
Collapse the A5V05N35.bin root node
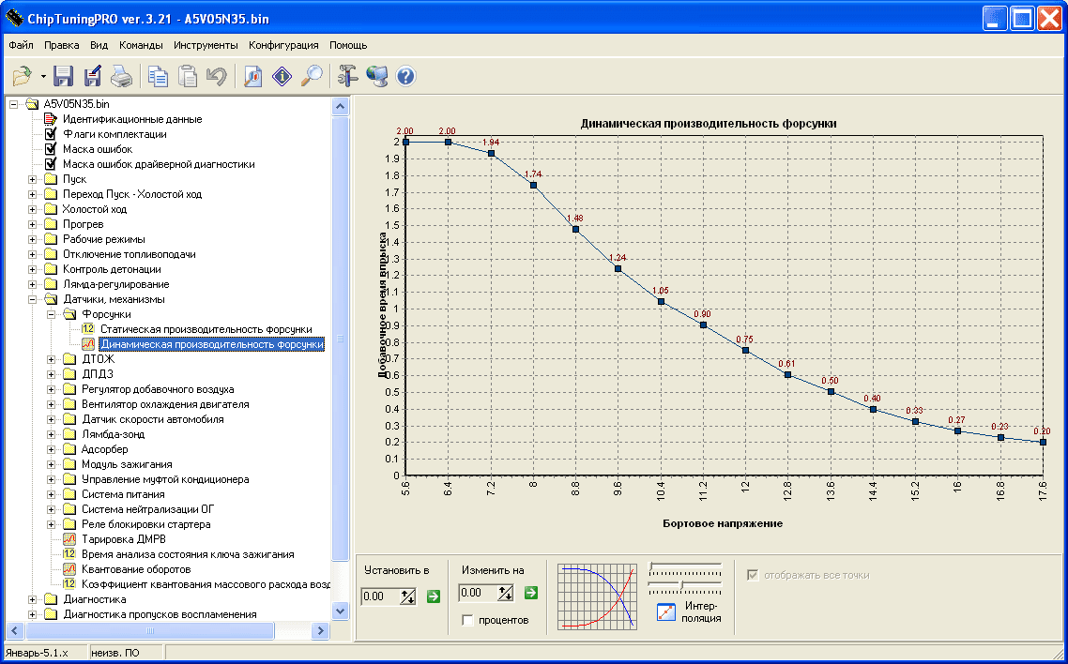pos(14,104)
